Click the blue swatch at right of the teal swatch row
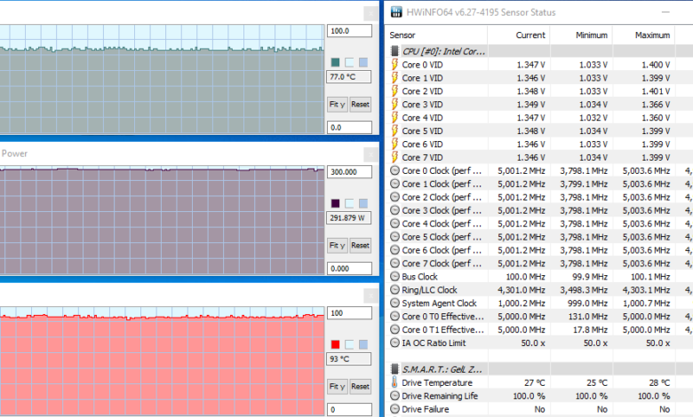 pyautogui.click(x=363, y=62)
